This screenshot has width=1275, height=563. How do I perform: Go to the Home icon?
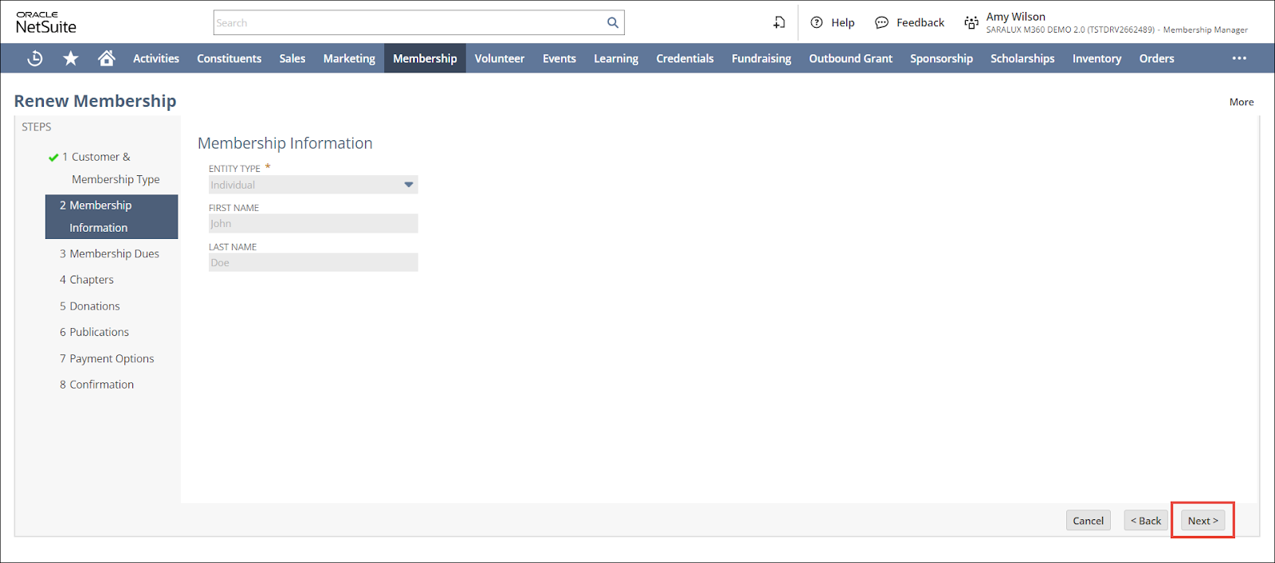click(x=106, y=58)
